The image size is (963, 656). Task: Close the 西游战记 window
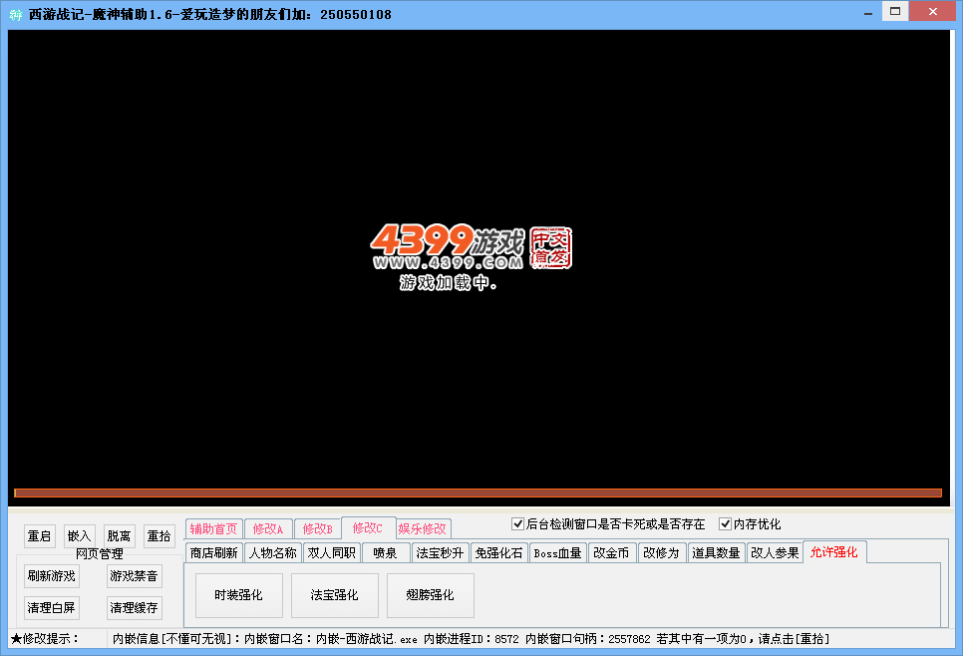click(932, 12)
